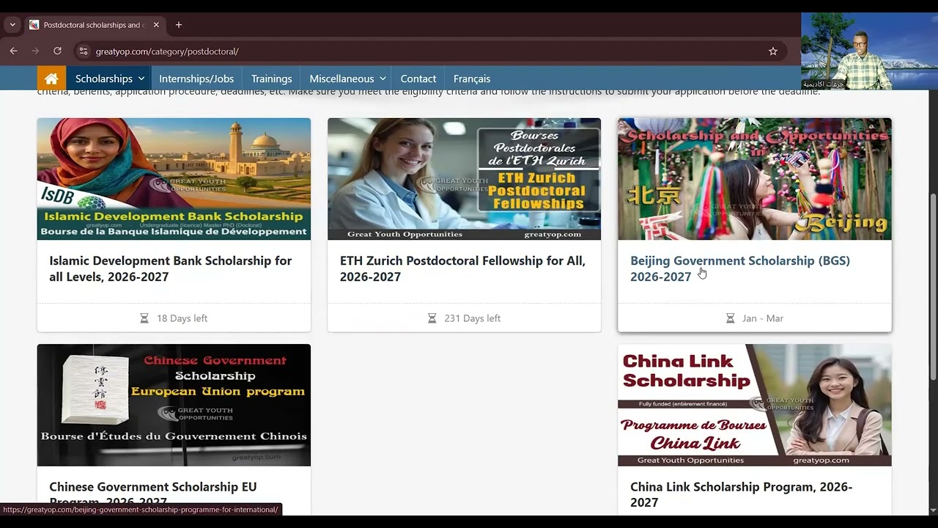Image resolution: width=938 pixels, height=528 pixels.
Task: Expand the Miscellaneous dropdown
Action: pyautogui.click(x=347, y=78)
